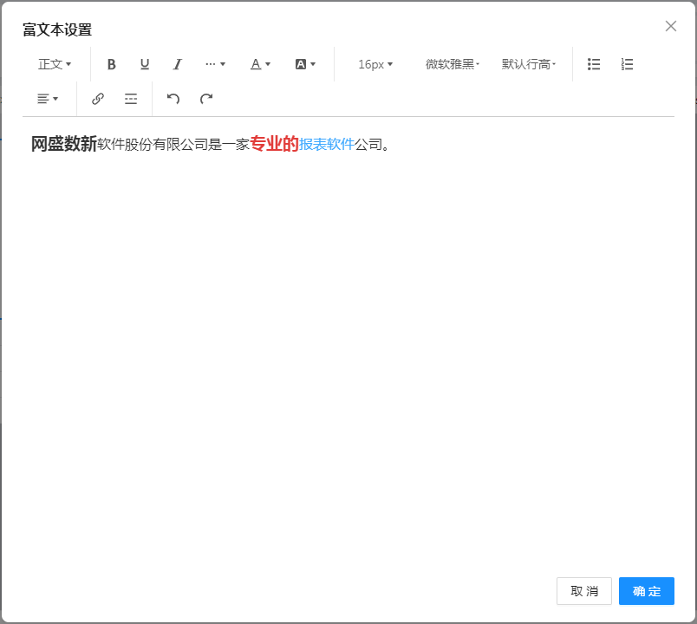Insert a hyperlink

(98, 99)
